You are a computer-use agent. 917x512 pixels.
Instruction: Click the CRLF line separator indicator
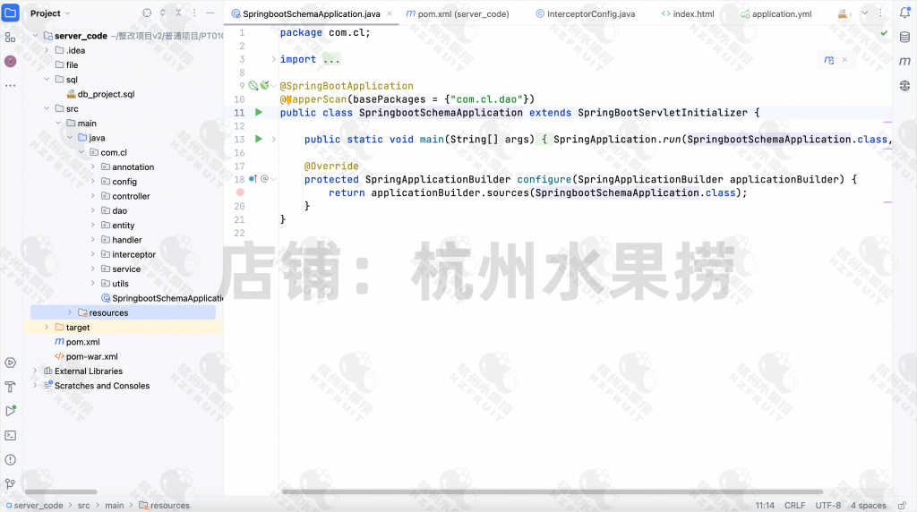tap(794, 505)
